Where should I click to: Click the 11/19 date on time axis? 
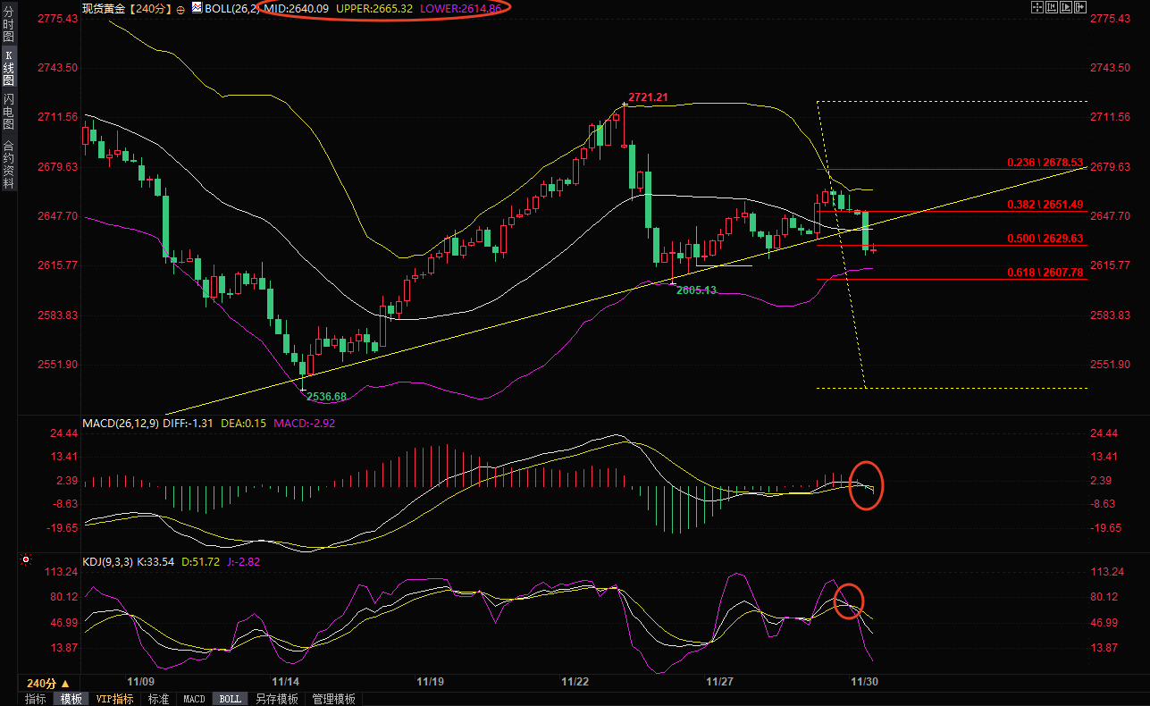click(x=431, y=682)
